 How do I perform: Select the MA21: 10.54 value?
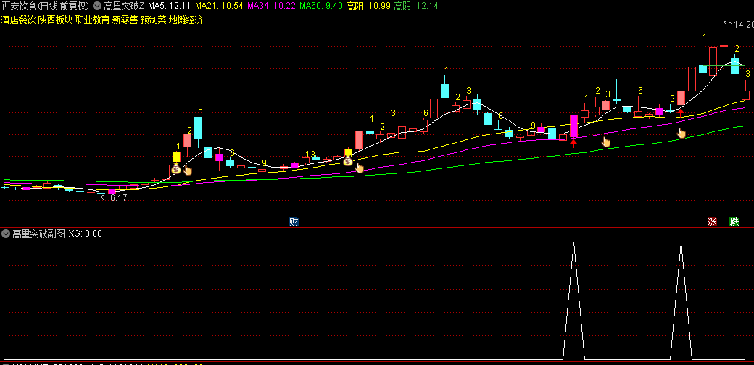click(219, 7)
